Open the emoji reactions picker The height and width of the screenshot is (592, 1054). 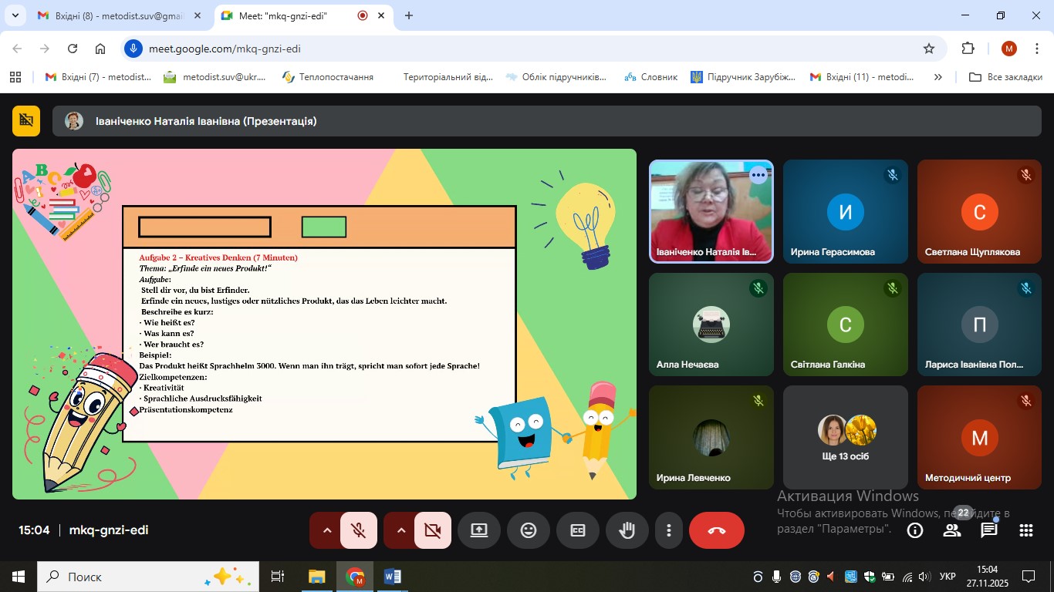[x=528, y=530]
